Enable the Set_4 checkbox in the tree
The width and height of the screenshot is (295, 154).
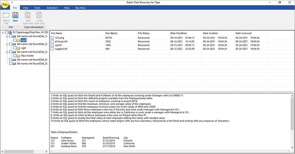pos(11,60)
